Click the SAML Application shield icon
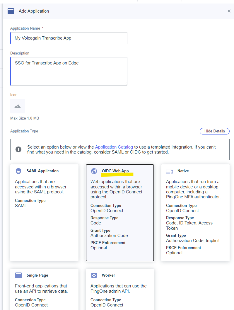 click(18, 171)
